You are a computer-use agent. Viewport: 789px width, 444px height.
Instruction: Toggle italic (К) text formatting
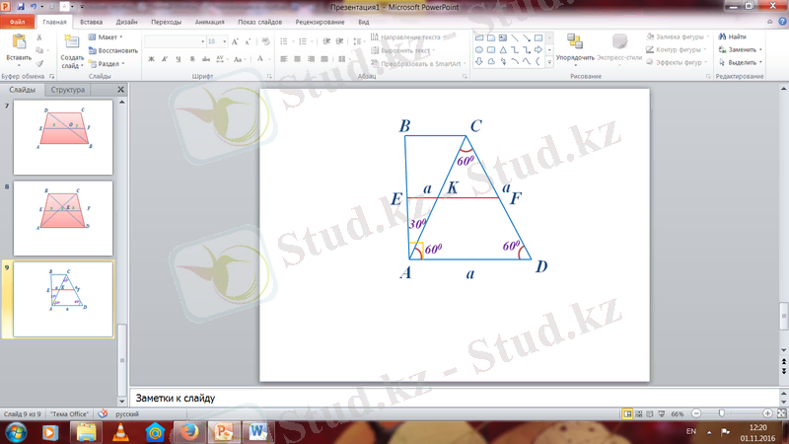[x=165, y=59]
